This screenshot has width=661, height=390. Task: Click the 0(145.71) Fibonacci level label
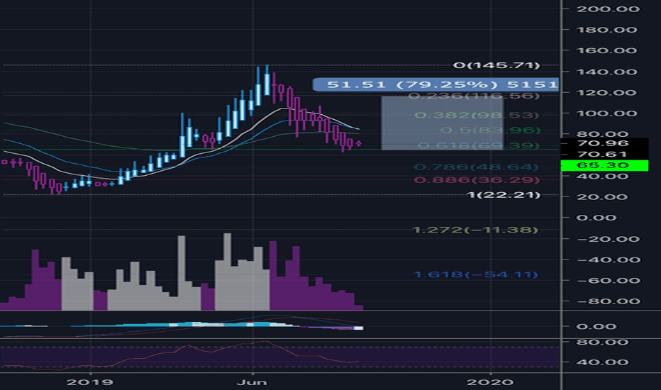(496, 65)
